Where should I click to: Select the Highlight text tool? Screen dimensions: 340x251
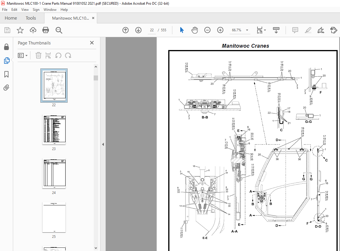tap(308, 30)
